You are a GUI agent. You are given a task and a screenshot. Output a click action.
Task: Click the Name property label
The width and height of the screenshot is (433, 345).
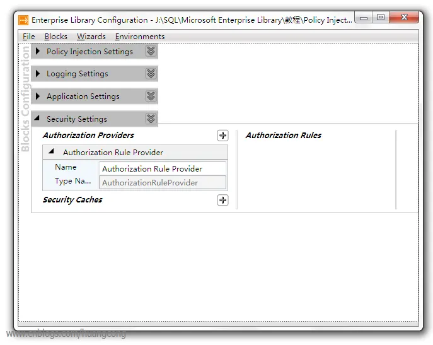[x=66, y=167]
